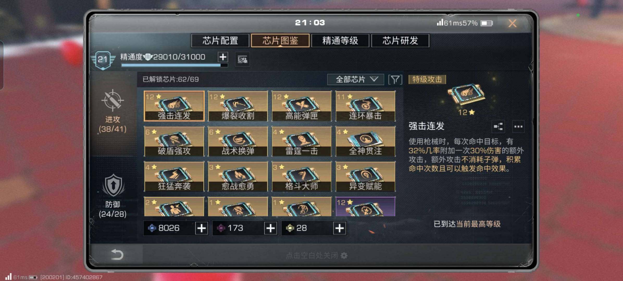Choose the 连环暴击 chip card

tap(365, 106)
